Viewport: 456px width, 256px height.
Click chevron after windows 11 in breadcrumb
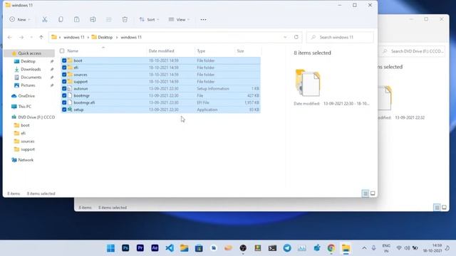[x=88, y=37]
